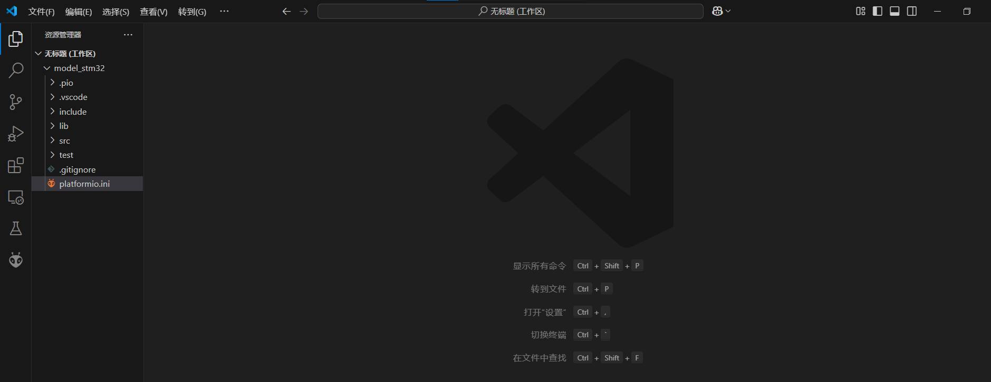Open the Remote Explorer icon
The image size is (991, 382).
coord(16,197)
